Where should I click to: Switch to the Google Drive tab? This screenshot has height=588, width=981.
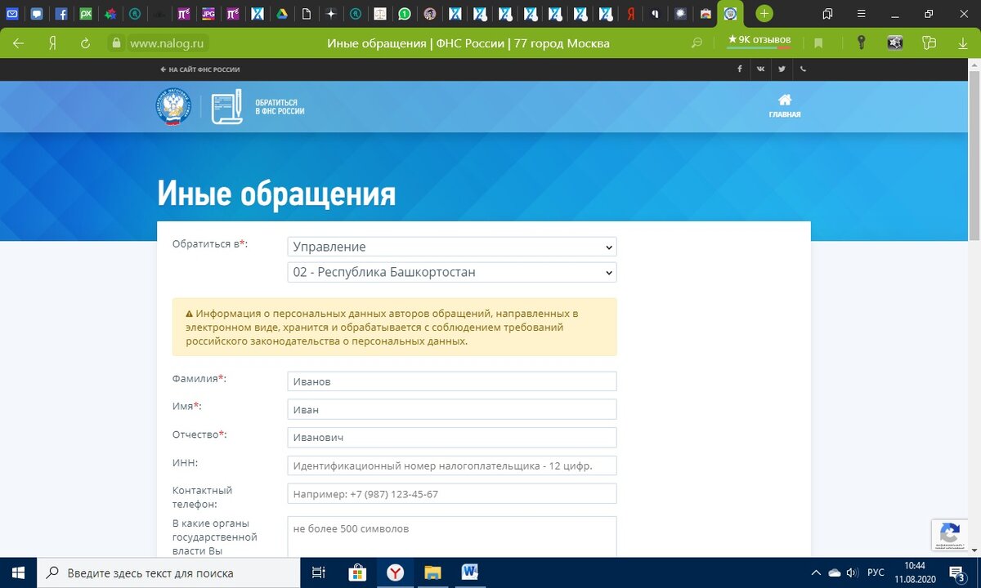coord(281,14)
